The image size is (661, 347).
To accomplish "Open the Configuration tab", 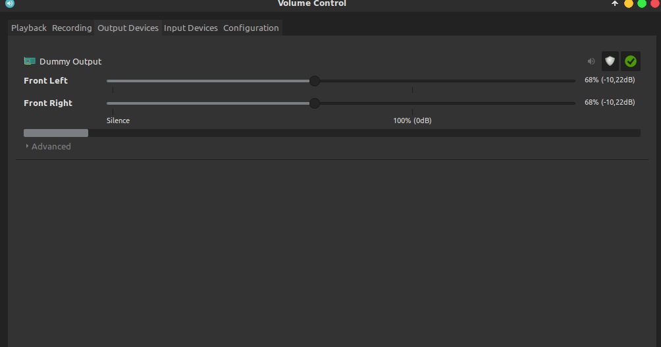I will 251,28.
